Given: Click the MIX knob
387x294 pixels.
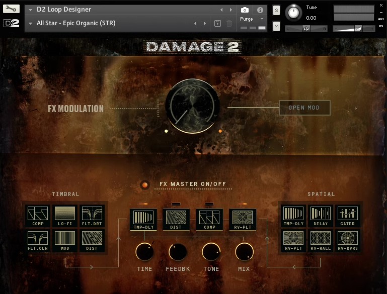Looking at the screenshot, I should pyautogui.click(x=245, y=252).
